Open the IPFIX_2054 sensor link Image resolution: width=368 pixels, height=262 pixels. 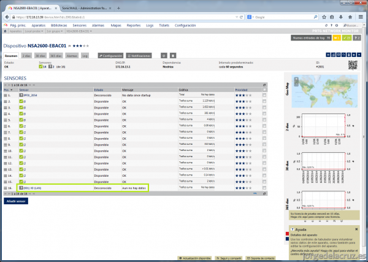[x=30, y=95]
